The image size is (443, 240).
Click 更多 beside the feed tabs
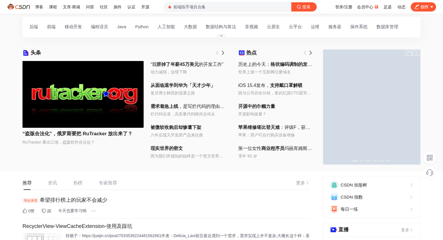click(302, 183)
